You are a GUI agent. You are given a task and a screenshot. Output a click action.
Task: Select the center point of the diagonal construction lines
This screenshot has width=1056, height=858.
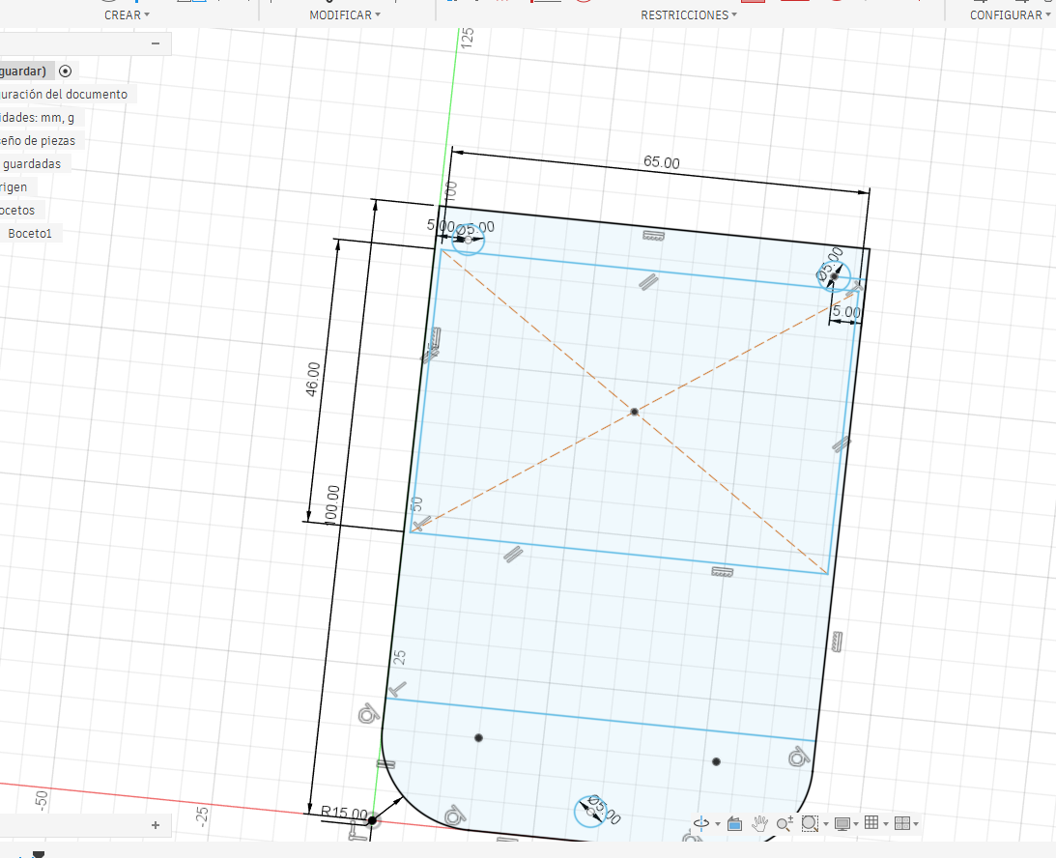point(634,412)
